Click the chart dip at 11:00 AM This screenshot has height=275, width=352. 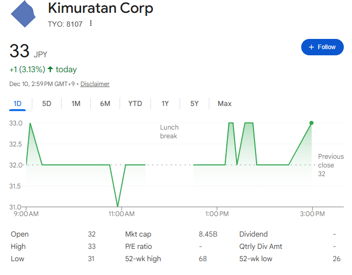(118, 206)
